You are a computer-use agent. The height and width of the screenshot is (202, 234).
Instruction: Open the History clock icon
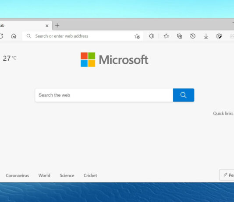(x=193, y=36)
